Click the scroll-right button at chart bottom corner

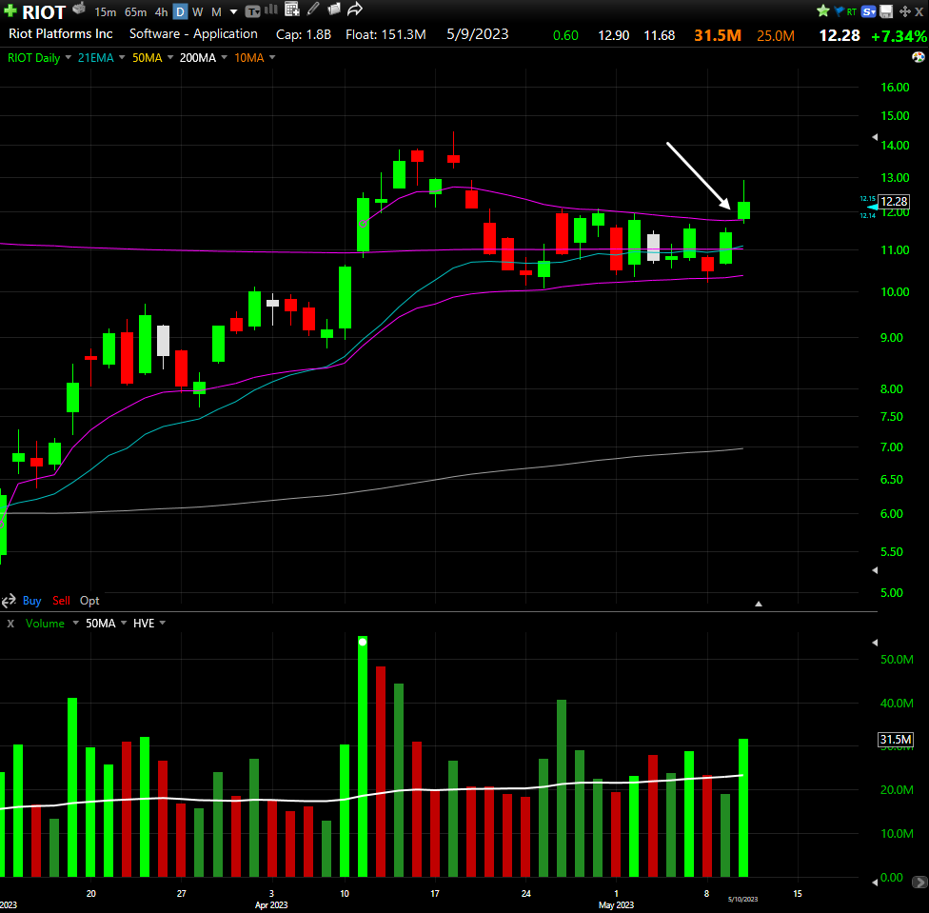click(x=919, y=883)
